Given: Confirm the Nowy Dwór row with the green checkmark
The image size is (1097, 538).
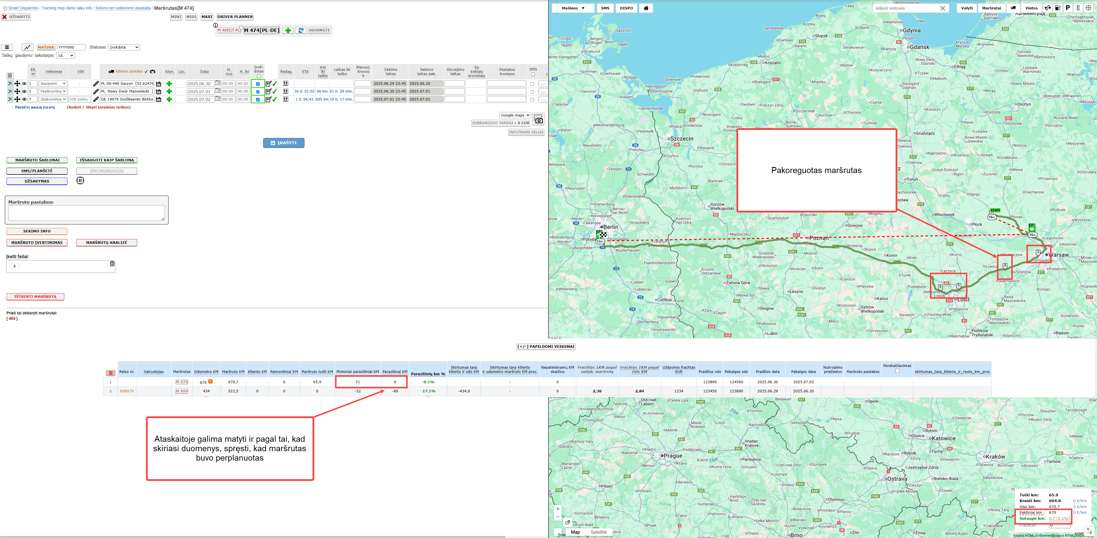Looking at the screenshot, I should coord(275,91).
